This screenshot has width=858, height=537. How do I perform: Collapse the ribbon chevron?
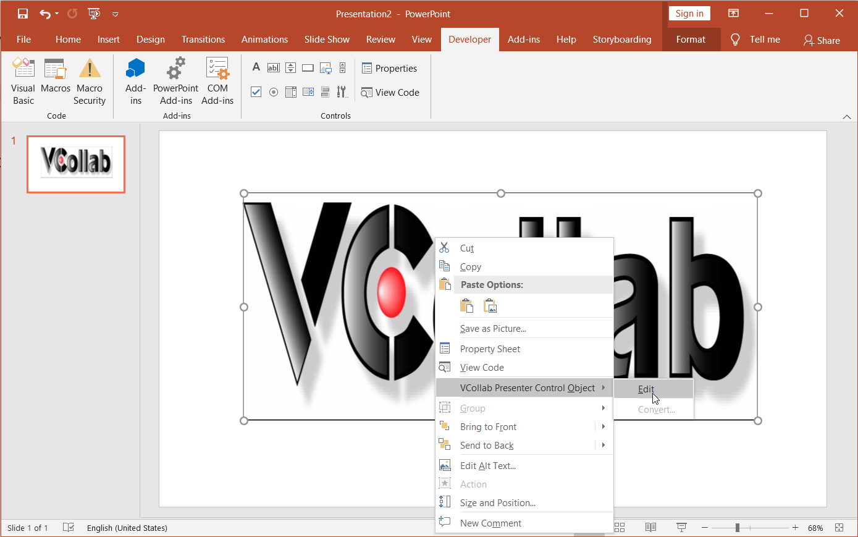click(x=847, y=116)
